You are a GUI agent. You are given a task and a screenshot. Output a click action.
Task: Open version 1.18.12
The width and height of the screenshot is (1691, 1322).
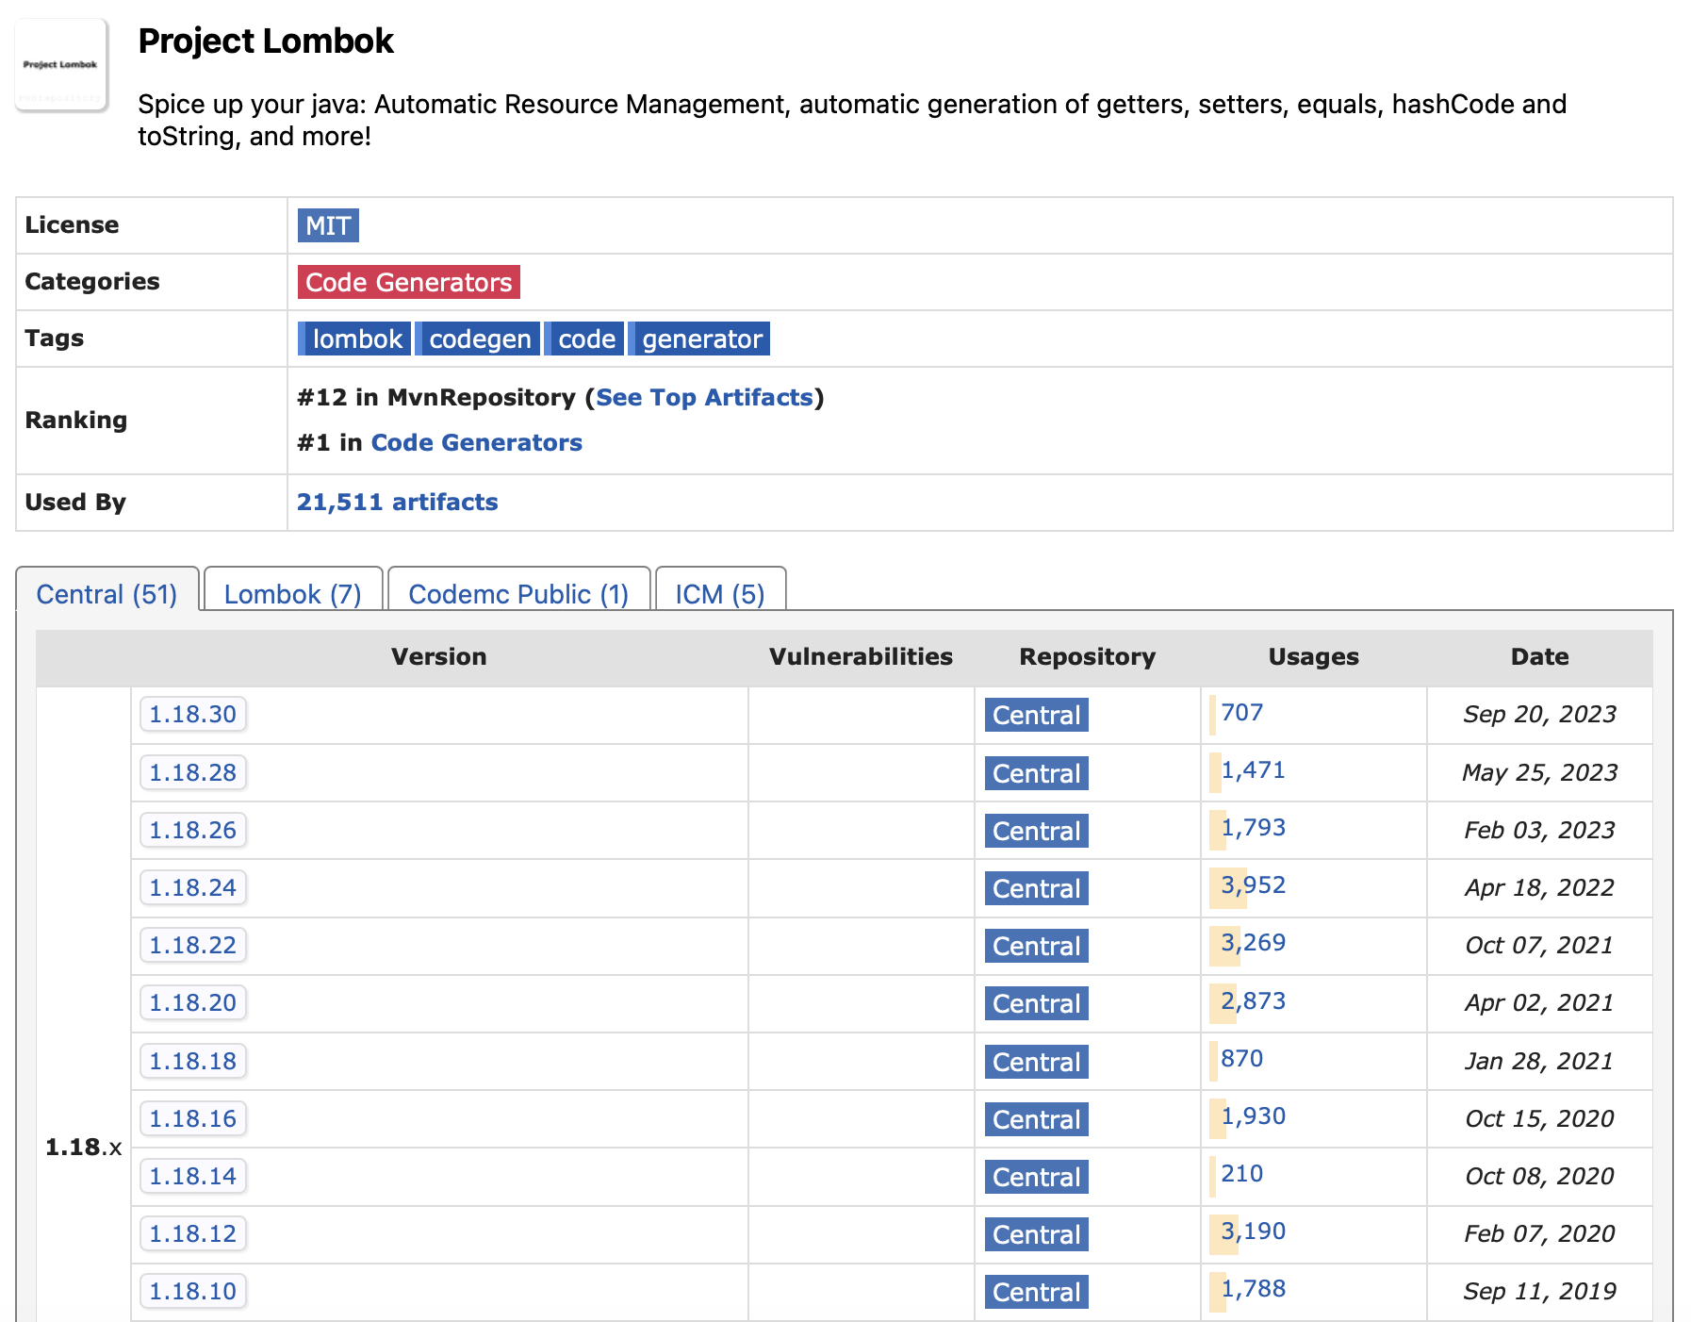tap(193, 1233)
